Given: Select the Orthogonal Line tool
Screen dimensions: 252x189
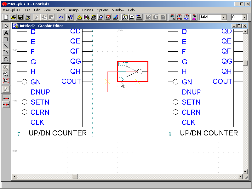Looking at the screenshot, I should [6, 39].
